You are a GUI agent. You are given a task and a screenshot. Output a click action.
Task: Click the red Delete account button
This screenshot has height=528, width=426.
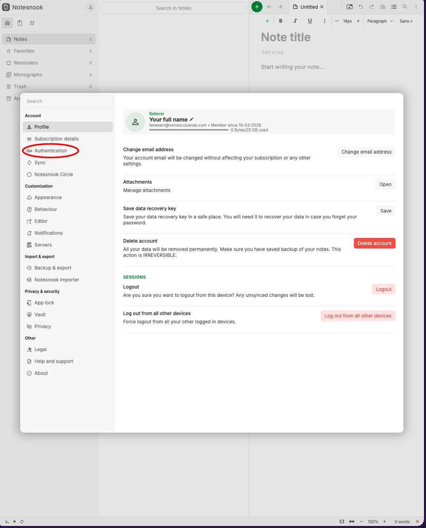[375, 243]
